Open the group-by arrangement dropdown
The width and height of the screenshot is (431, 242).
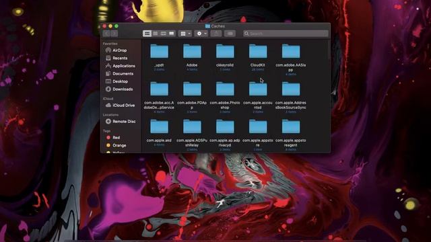click(x=185, y=34)
